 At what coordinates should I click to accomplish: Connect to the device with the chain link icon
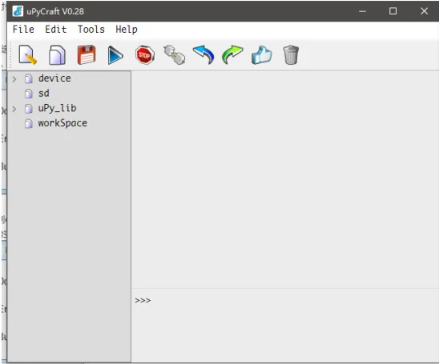(174, 54)
